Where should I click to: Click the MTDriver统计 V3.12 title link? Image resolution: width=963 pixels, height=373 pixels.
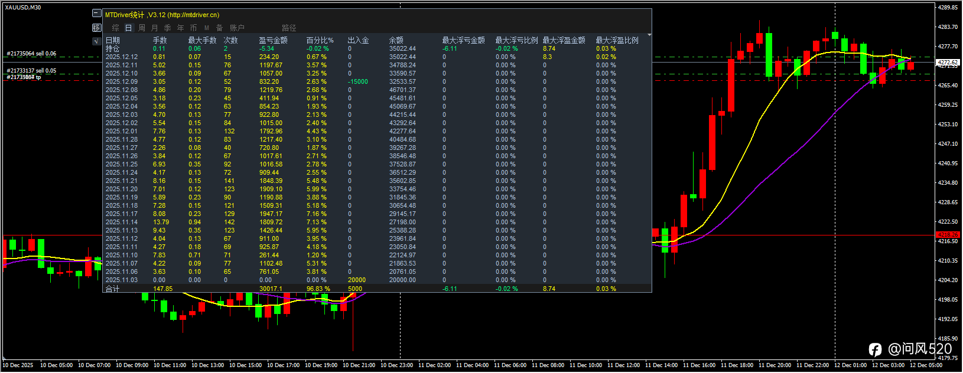[x=162, y=15]
